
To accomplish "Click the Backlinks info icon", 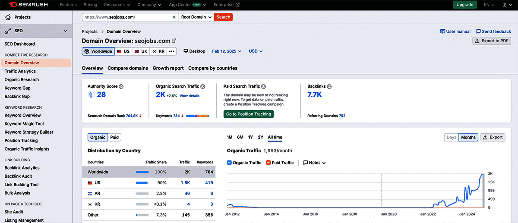I will click(329, 86).
